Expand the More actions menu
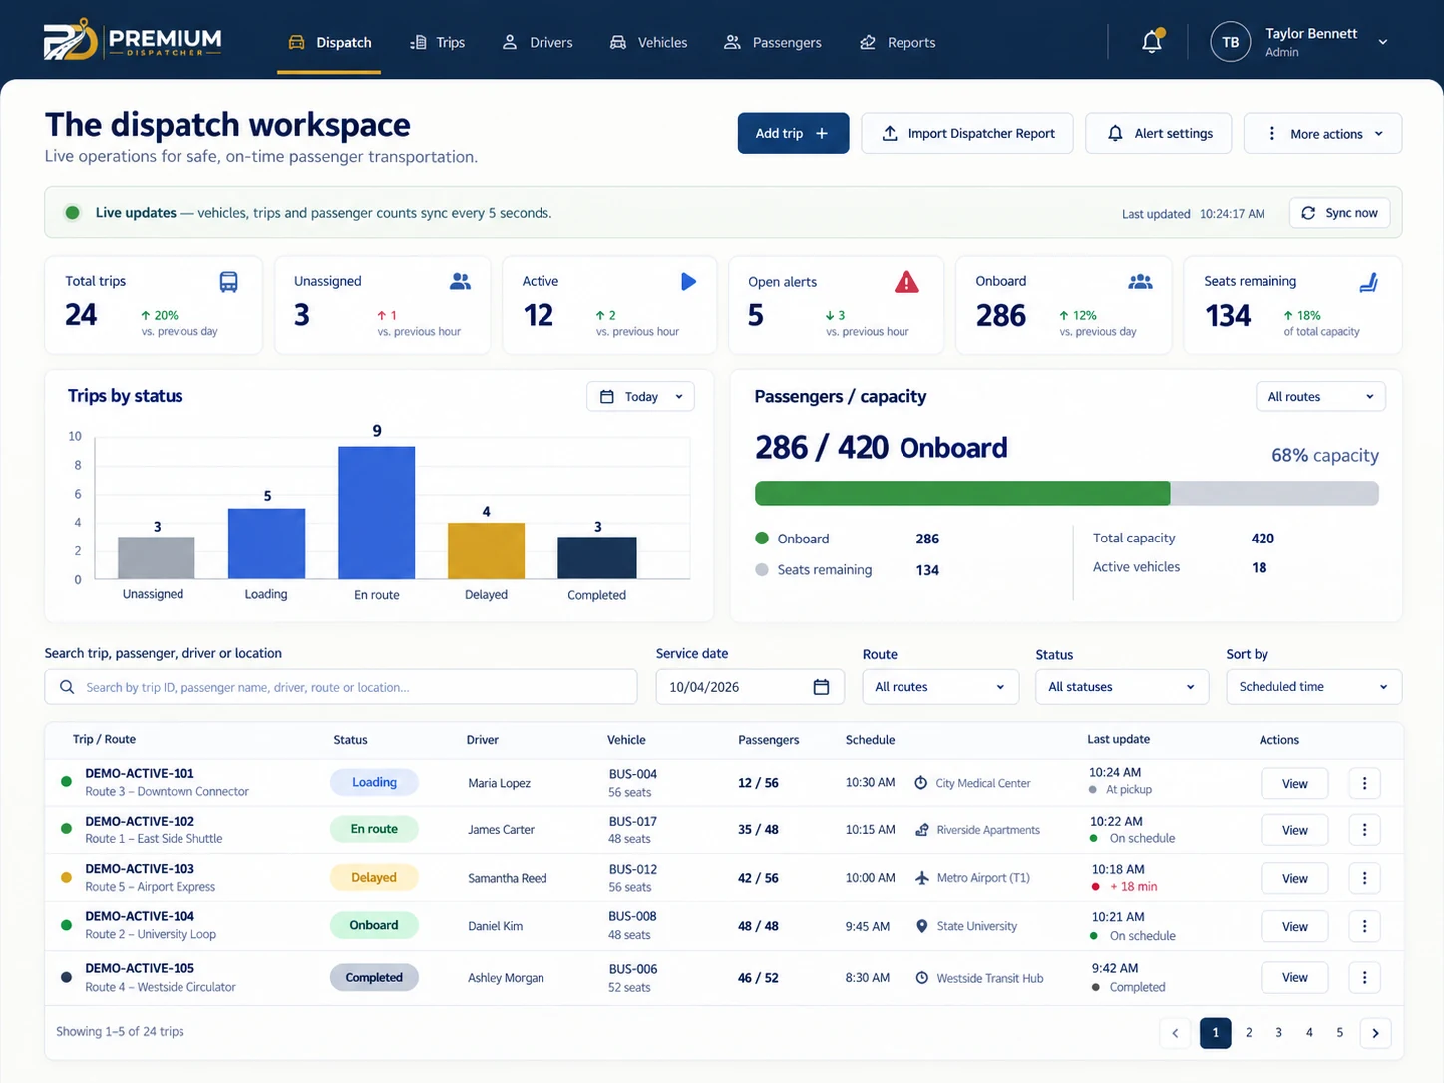The image size is (1444, 1083). point(1322,133)
